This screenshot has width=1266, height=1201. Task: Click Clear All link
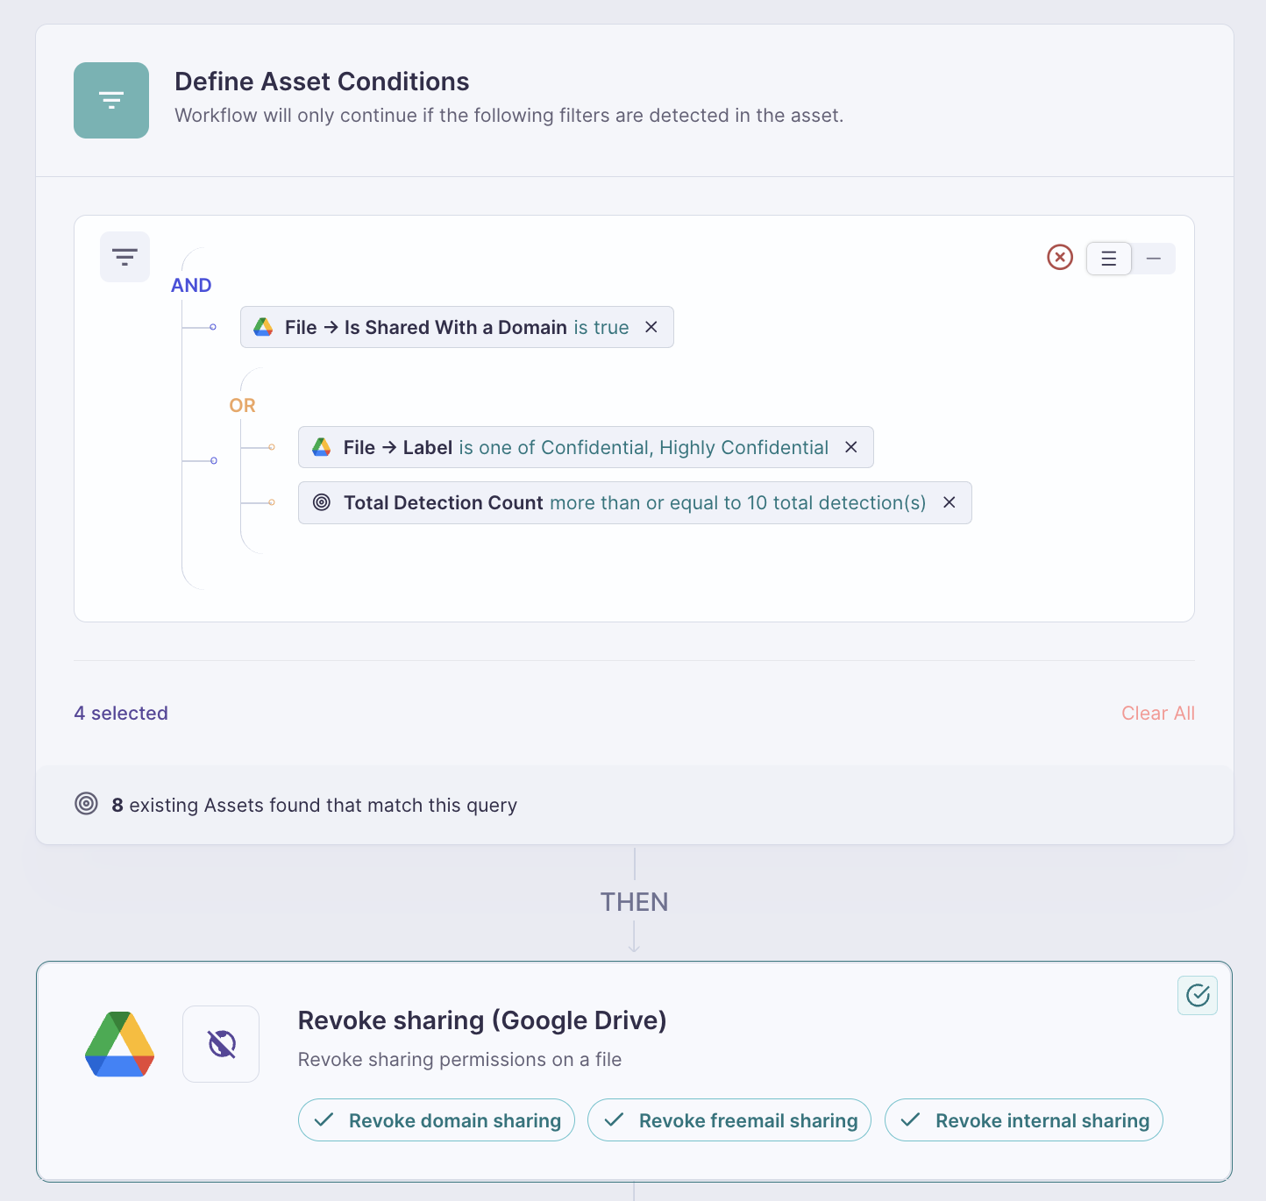pyautogui.click(x=1158, y=714)
